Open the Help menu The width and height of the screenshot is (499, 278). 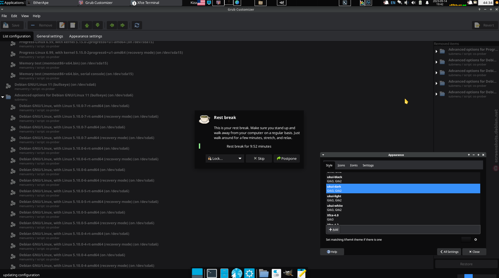coord(36,16)
